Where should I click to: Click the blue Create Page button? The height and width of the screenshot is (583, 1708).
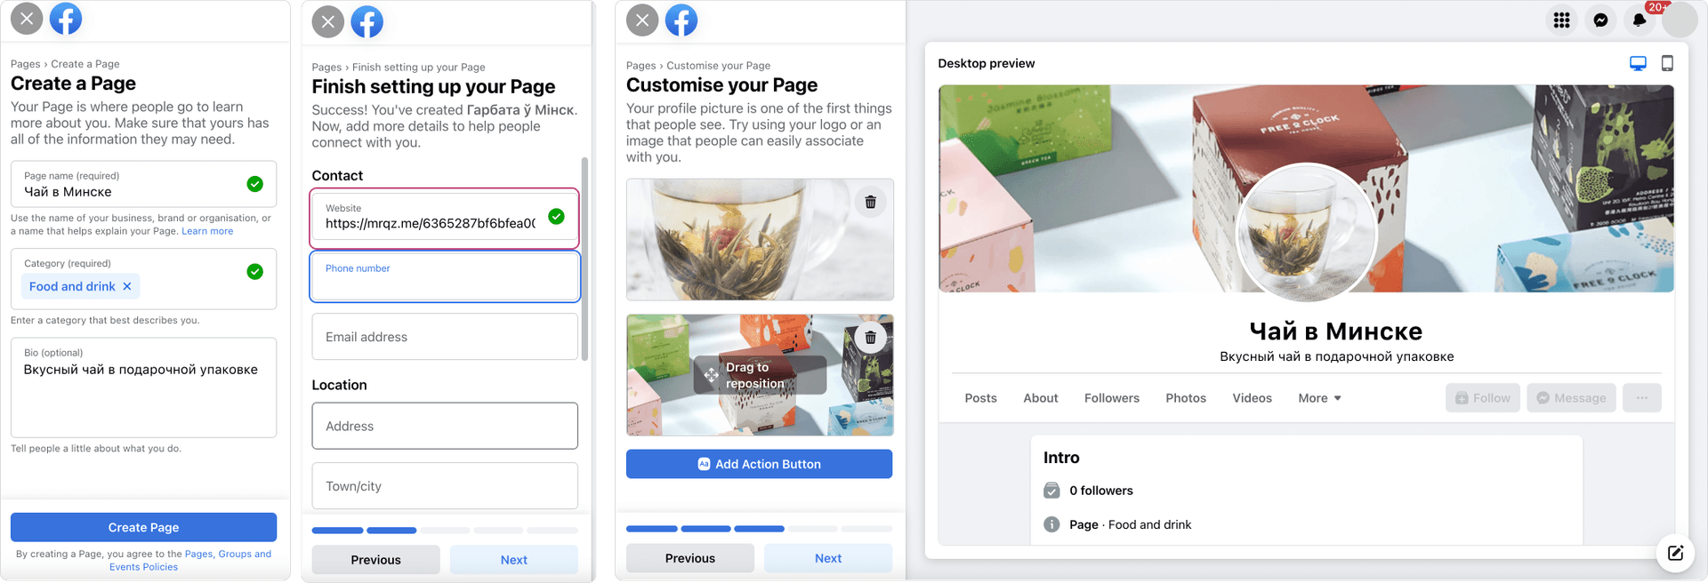pos(143,527)
